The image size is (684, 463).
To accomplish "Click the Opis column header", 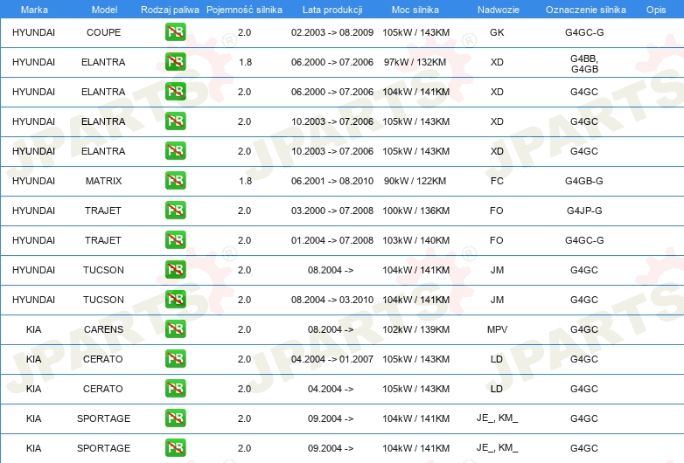I will 656,10.
